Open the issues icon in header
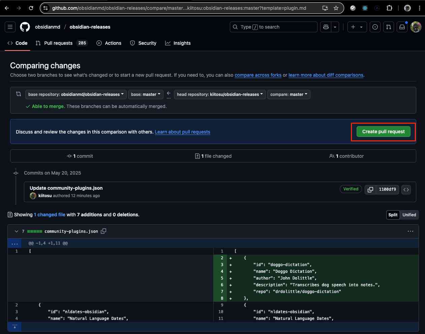The width and height of the screenshot is (425, 334). click(375, 27)
